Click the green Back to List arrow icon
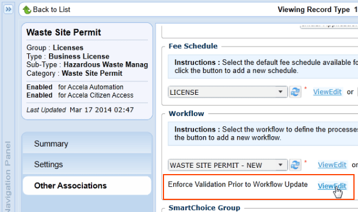The height and width of the screenshot is (212, 358). [x=26, y=10]
